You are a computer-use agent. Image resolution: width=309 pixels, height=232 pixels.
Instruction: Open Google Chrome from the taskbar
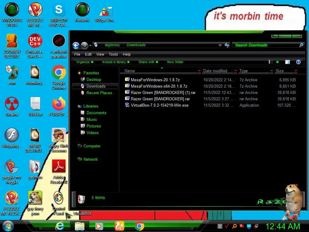tap(139, 226)
